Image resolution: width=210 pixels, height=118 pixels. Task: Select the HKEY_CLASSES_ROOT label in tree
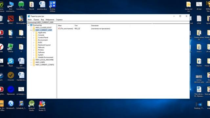click(43, 28)
